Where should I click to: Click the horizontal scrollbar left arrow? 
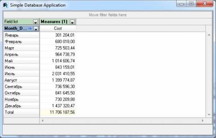pos(42,120)
